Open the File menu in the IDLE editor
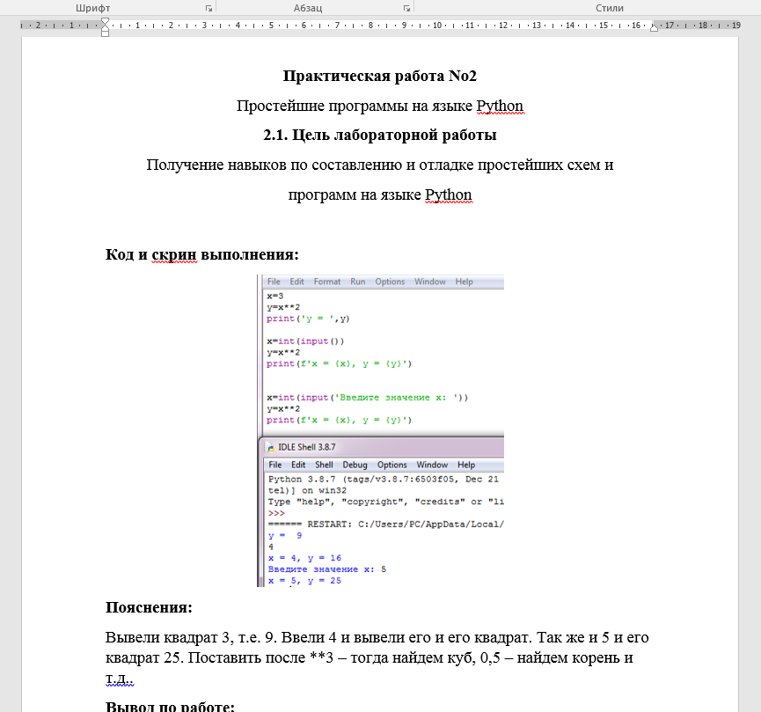The image size is (761, 712). click(274, 281)
